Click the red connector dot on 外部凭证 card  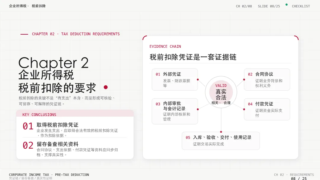[x=198, y=80]
